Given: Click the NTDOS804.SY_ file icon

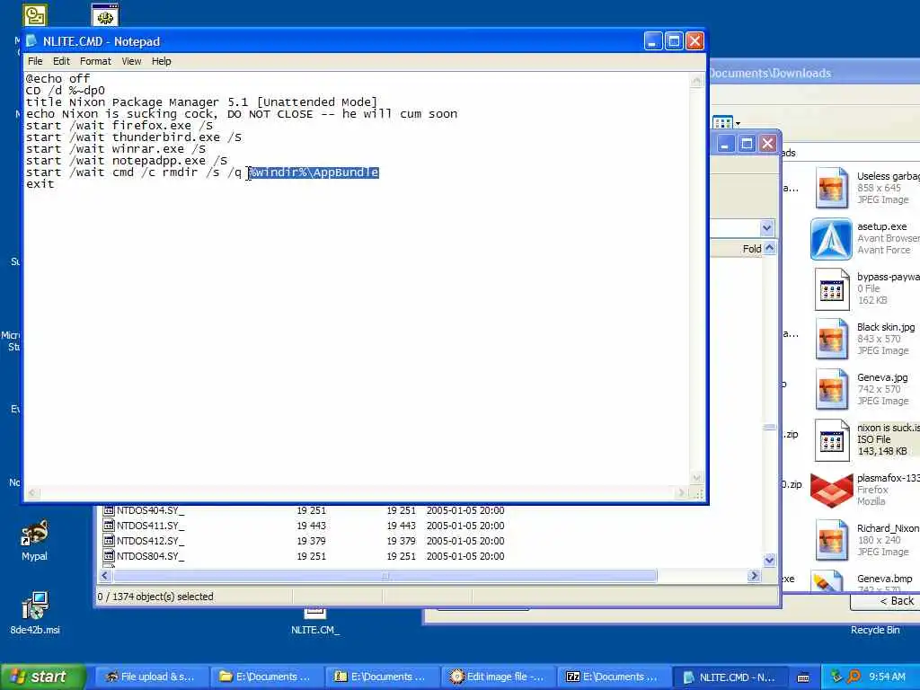Looking at the screenshot, I should click(x=109, y=556).
